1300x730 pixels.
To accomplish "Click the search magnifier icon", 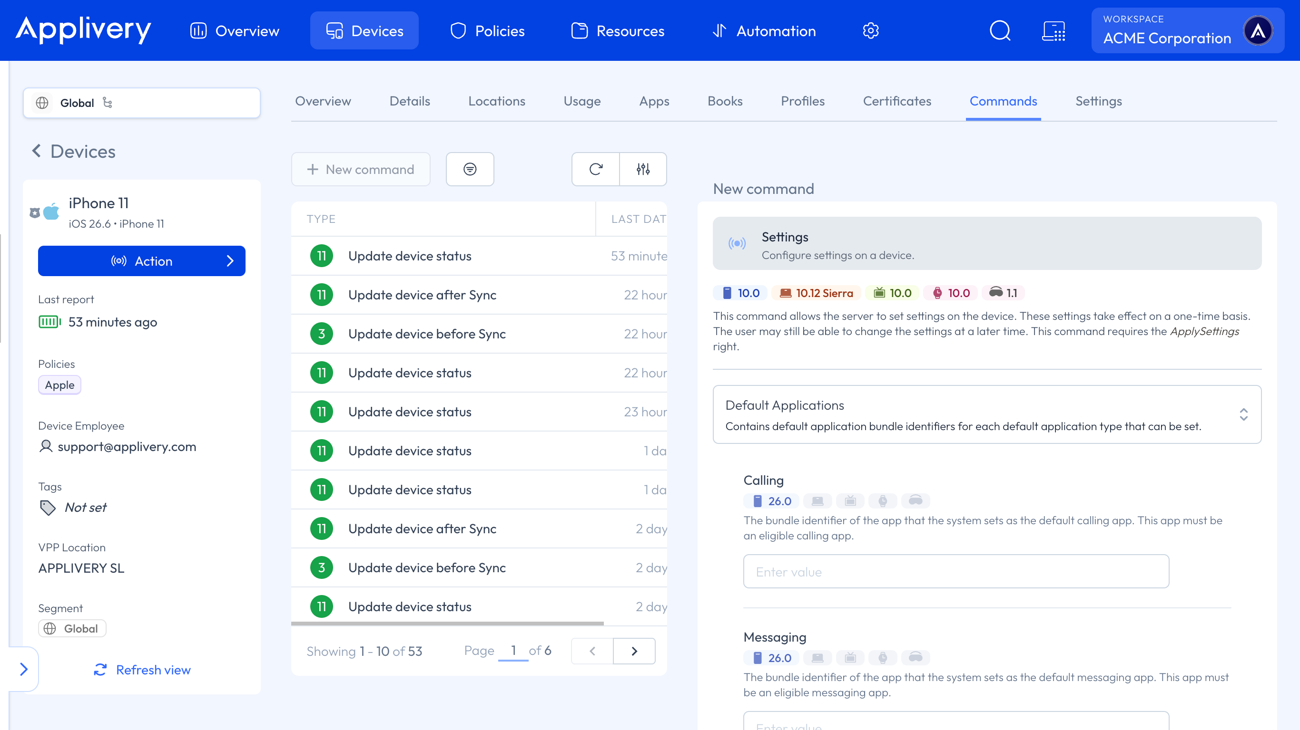I will click(1000, 31).
